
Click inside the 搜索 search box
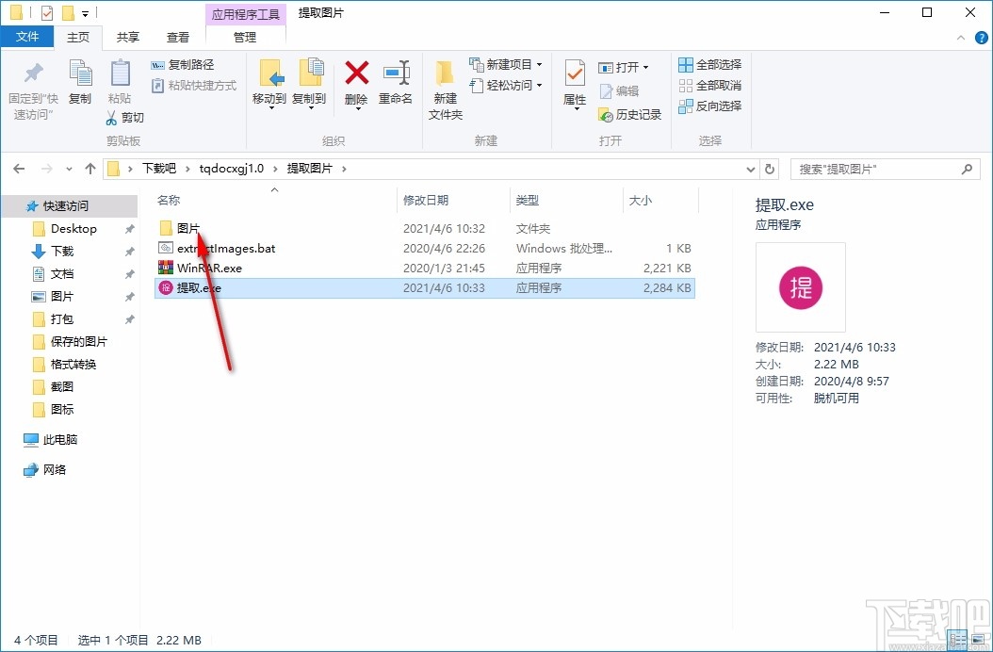876,170
